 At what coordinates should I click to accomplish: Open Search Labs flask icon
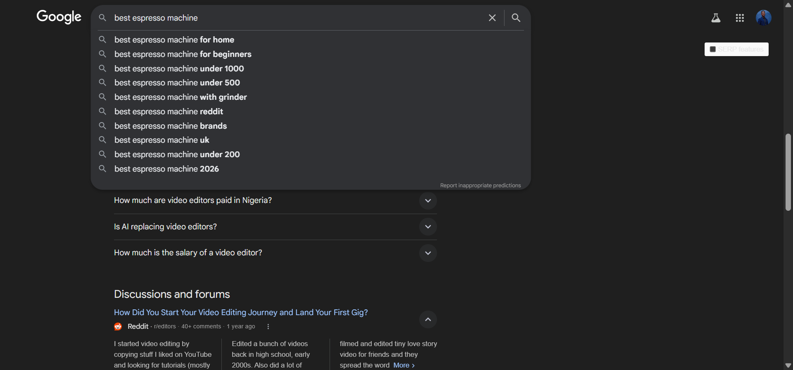coord(716,18)
